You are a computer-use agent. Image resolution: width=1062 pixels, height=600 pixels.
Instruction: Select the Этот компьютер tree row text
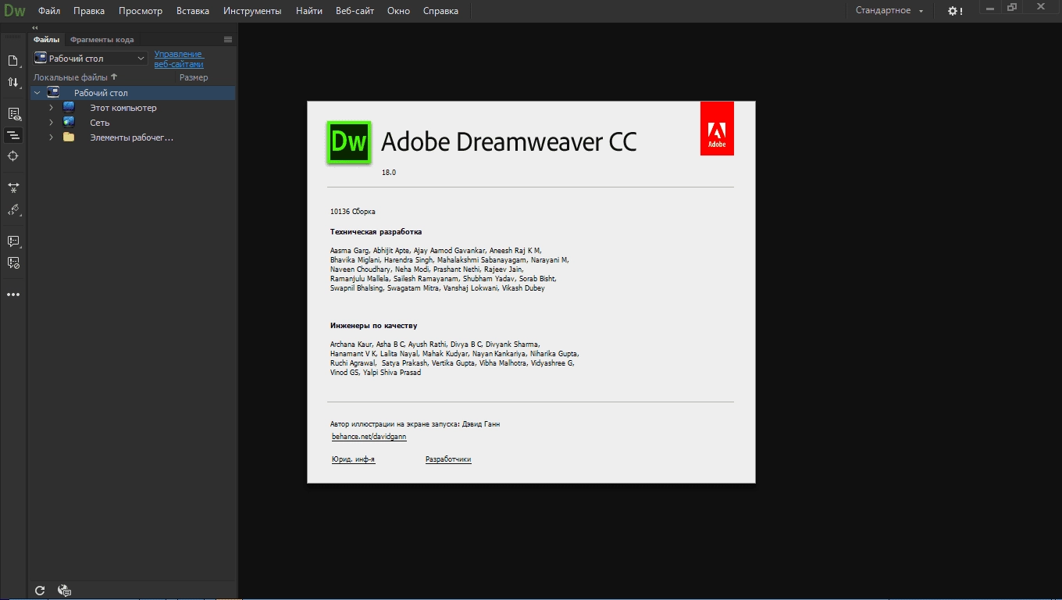tap(123, 108)
